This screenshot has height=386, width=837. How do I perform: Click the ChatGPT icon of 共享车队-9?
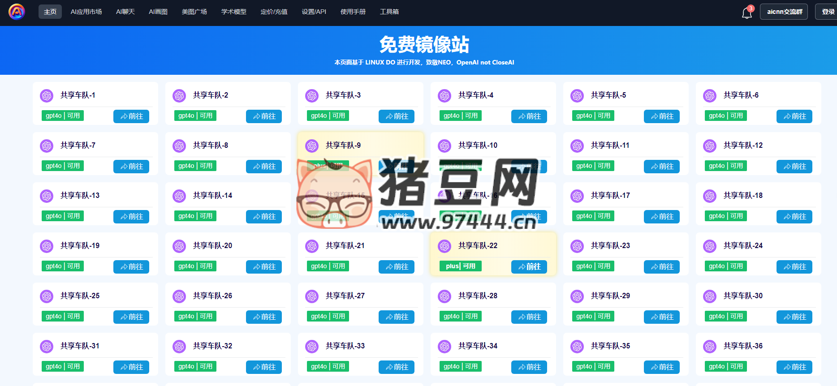point(312,146)
